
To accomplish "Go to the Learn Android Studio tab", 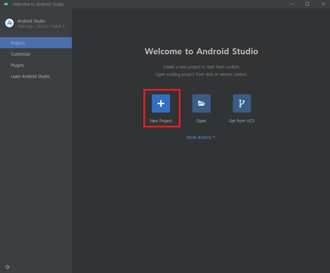I will pos(36,76).
